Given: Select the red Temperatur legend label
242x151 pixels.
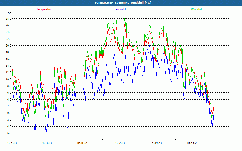Looking at the screenshot, I should pyautogui.click(x=44, y=9).
